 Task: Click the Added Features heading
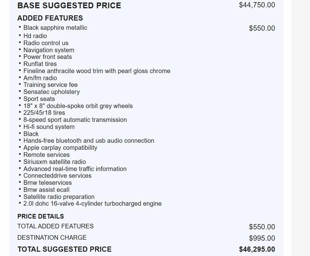point(50,18)
